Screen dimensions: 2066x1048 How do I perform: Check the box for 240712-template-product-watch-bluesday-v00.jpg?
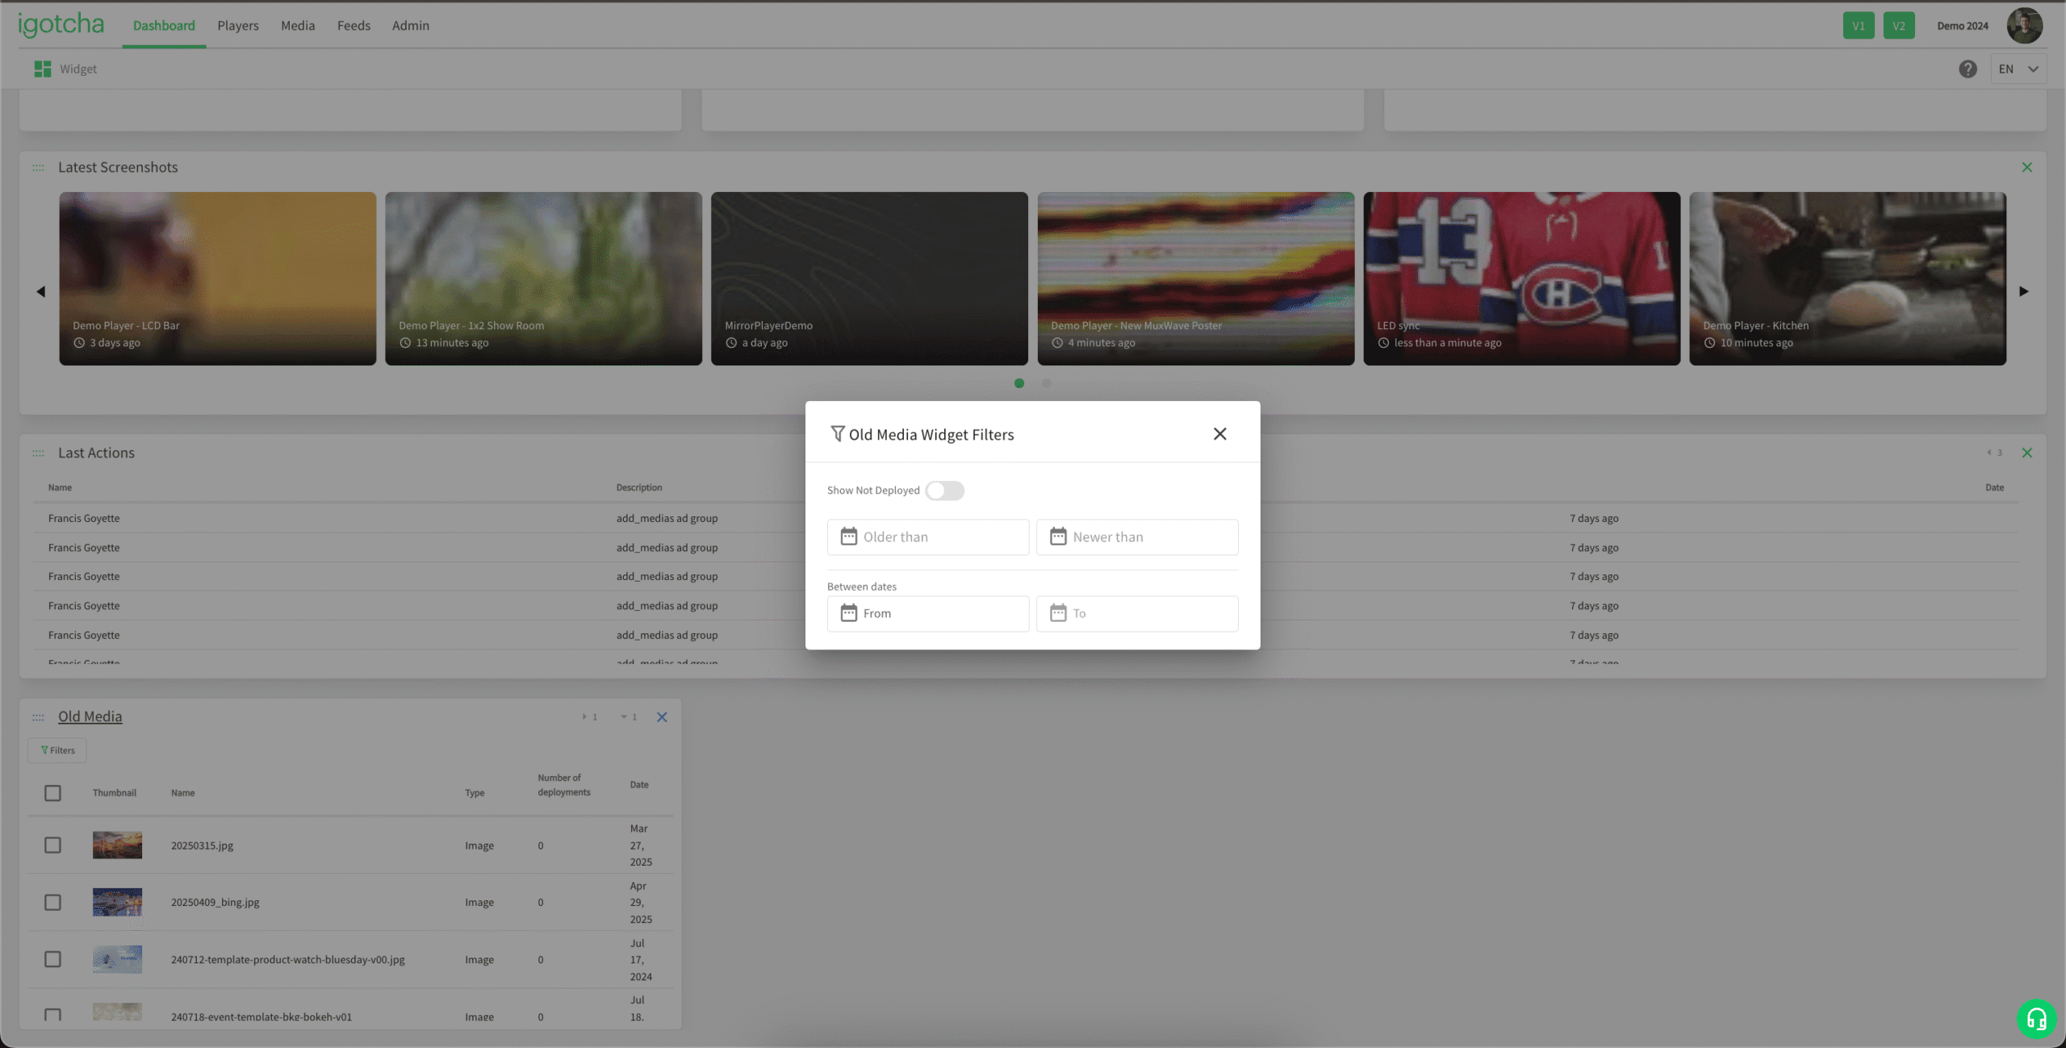coord(52,959)
